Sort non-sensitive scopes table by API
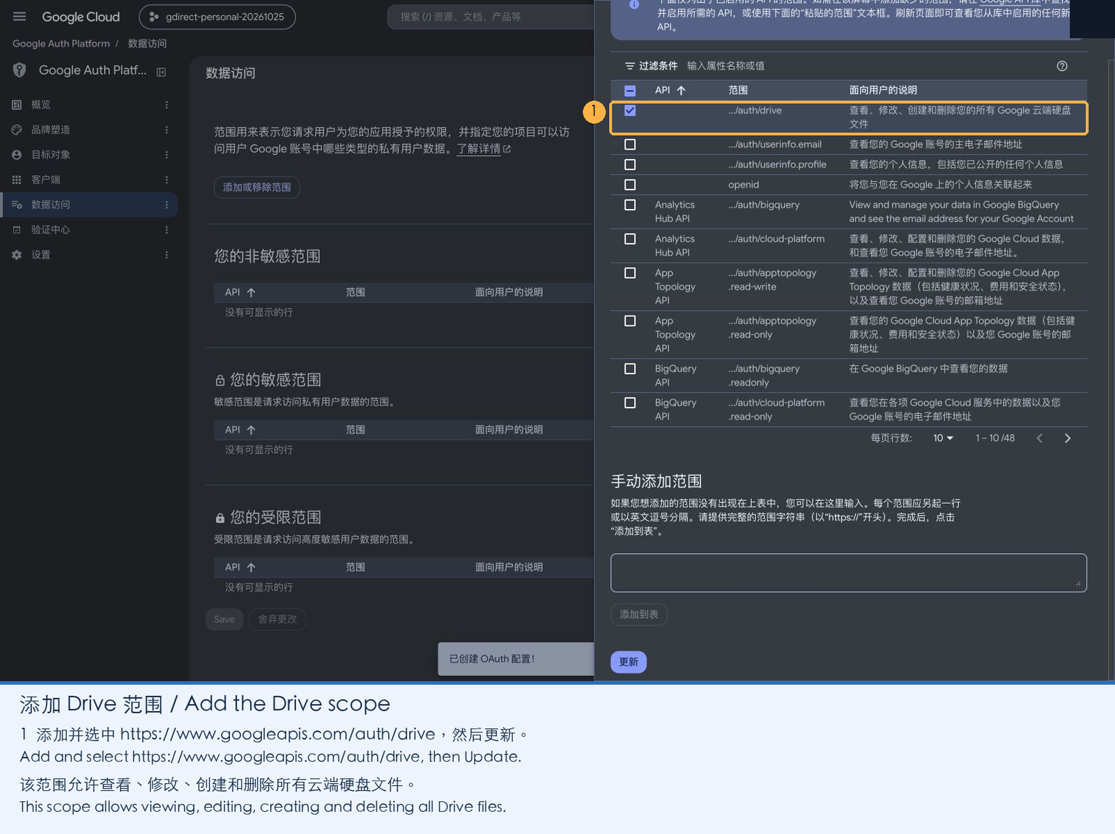Viewport: 1115px width, 834px height. point(251,293)
